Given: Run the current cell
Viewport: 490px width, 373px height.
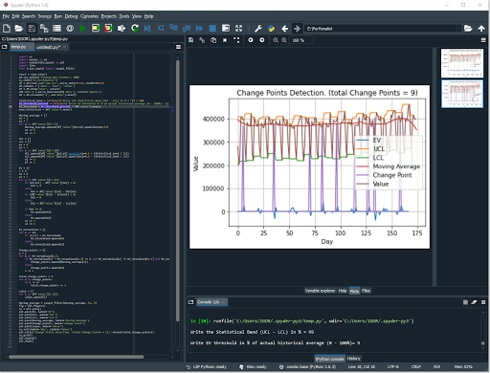Looking at the screenshot, I should pos(96,29).
